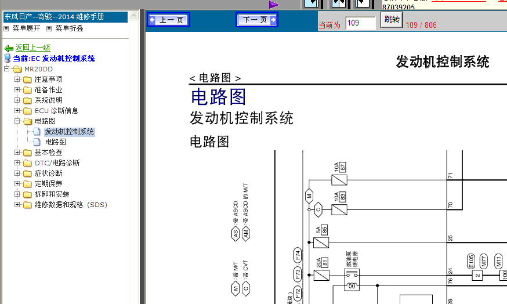Screen dimensions: 507x304
Task: Click the DTC/电路诊断 folder icon
Action: (27, 163)
